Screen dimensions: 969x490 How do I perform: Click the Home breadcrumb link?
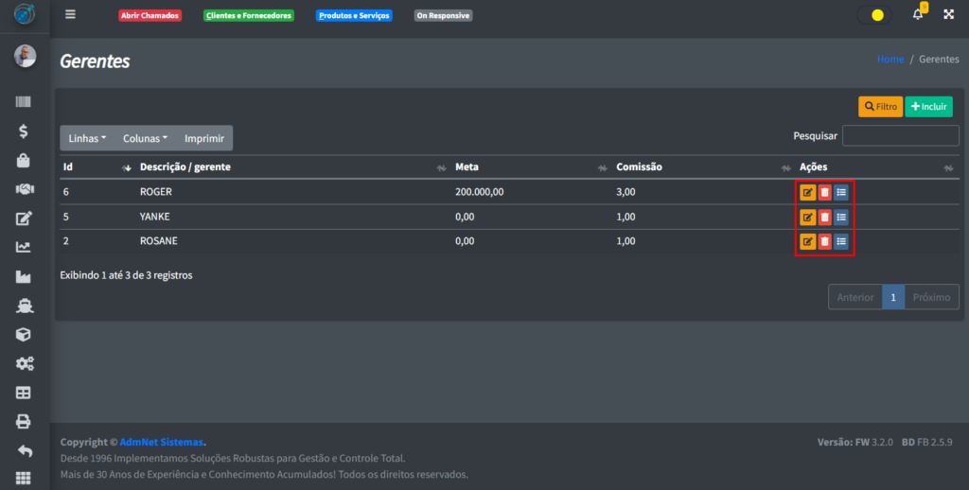[890, 59]
